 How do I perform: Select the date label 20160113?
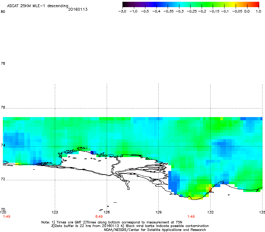click(x=78, y=9)
